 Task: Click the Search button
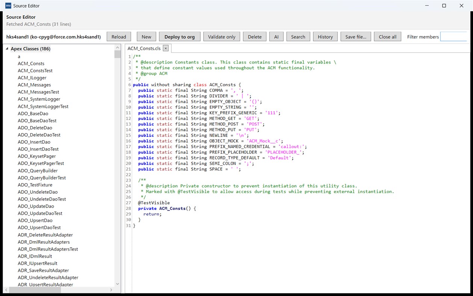(298, 36)
